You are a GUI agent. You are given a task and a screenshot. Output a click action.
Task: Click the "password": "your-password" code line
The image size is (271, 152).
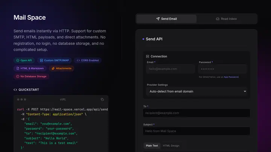(x=49, y=129)
